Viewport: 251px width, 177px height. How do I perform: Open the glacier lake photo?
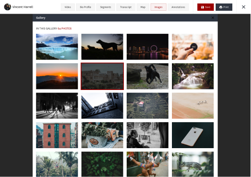point(57,46)
